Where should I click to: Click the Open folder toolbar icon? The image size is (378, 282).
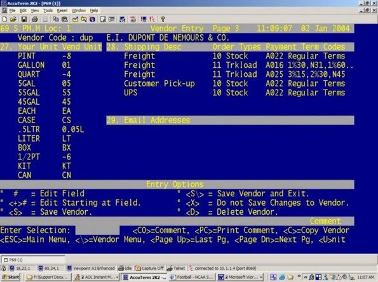pos(13,19)
